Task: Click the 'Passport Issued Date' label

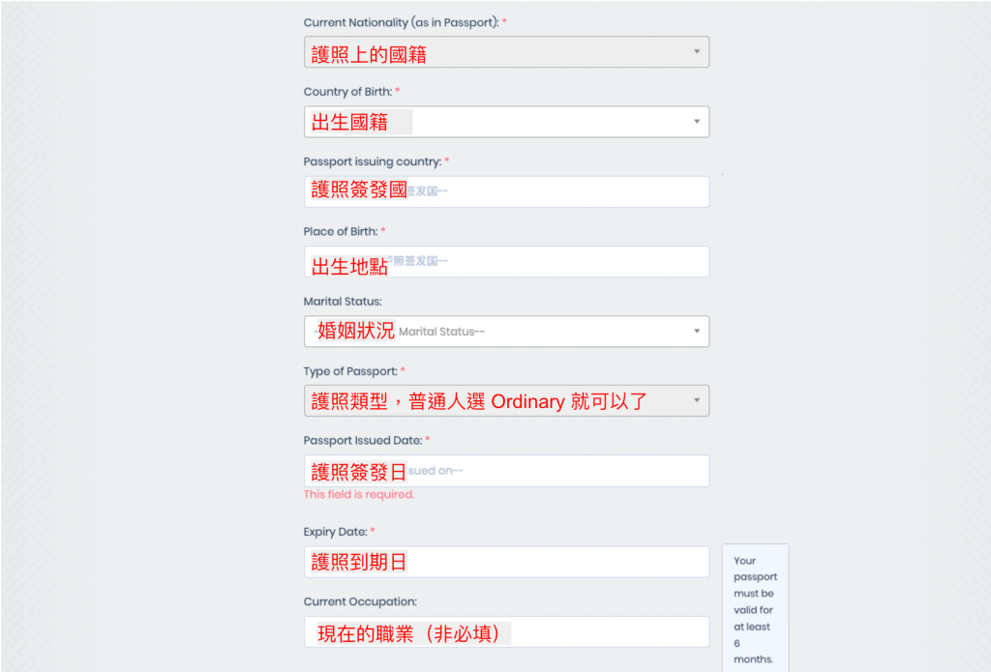Action: coord(362,441)
